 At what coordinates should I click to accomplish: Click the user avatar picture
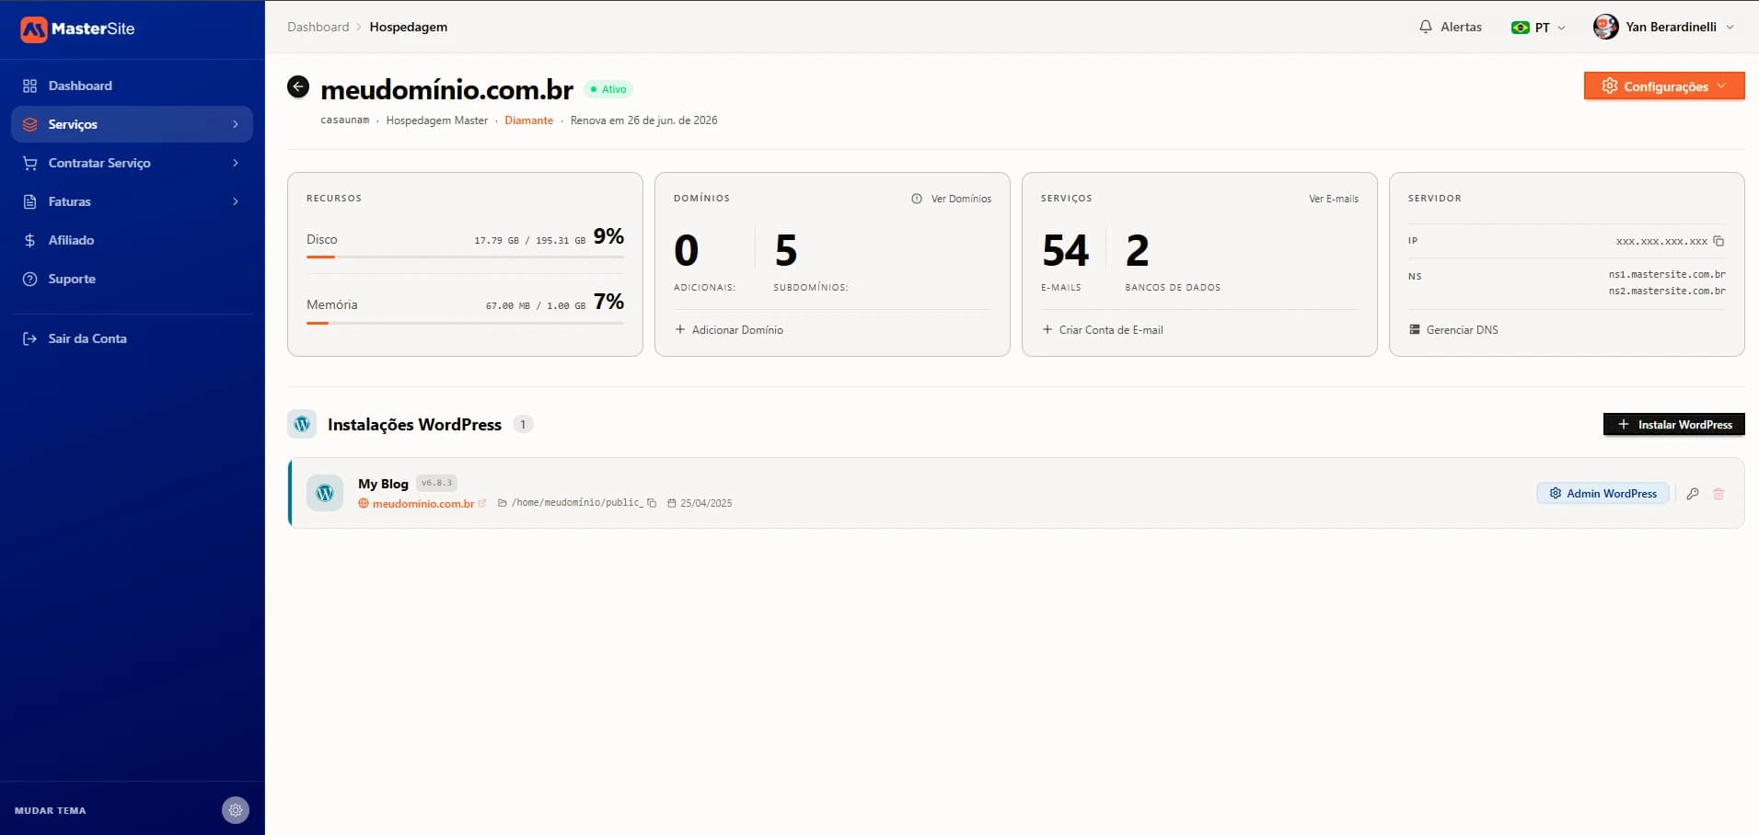click(x=1606, y=27)
